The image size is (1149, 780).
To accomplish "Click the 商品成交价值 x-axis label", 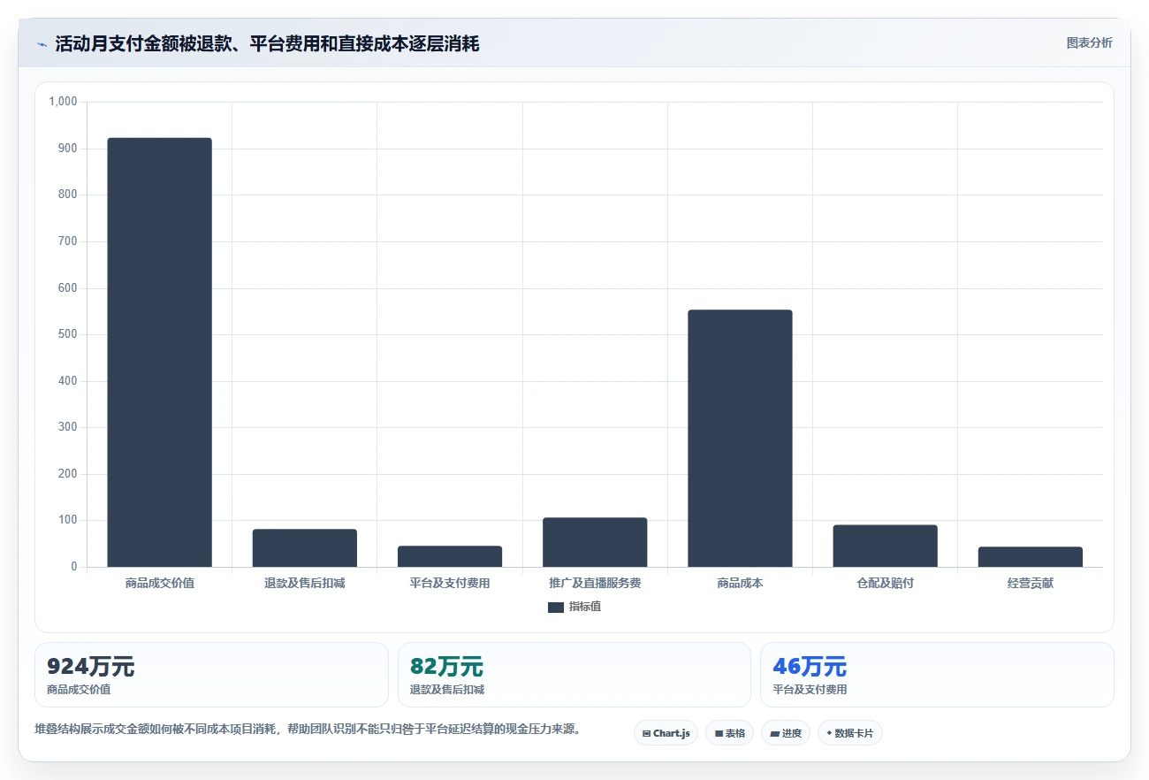I will coord(160,584).
